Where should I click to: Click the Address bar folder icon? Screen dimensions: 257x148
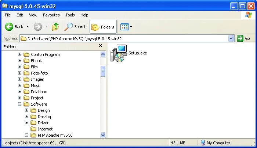pyautogui.click(x=23, y=39)
